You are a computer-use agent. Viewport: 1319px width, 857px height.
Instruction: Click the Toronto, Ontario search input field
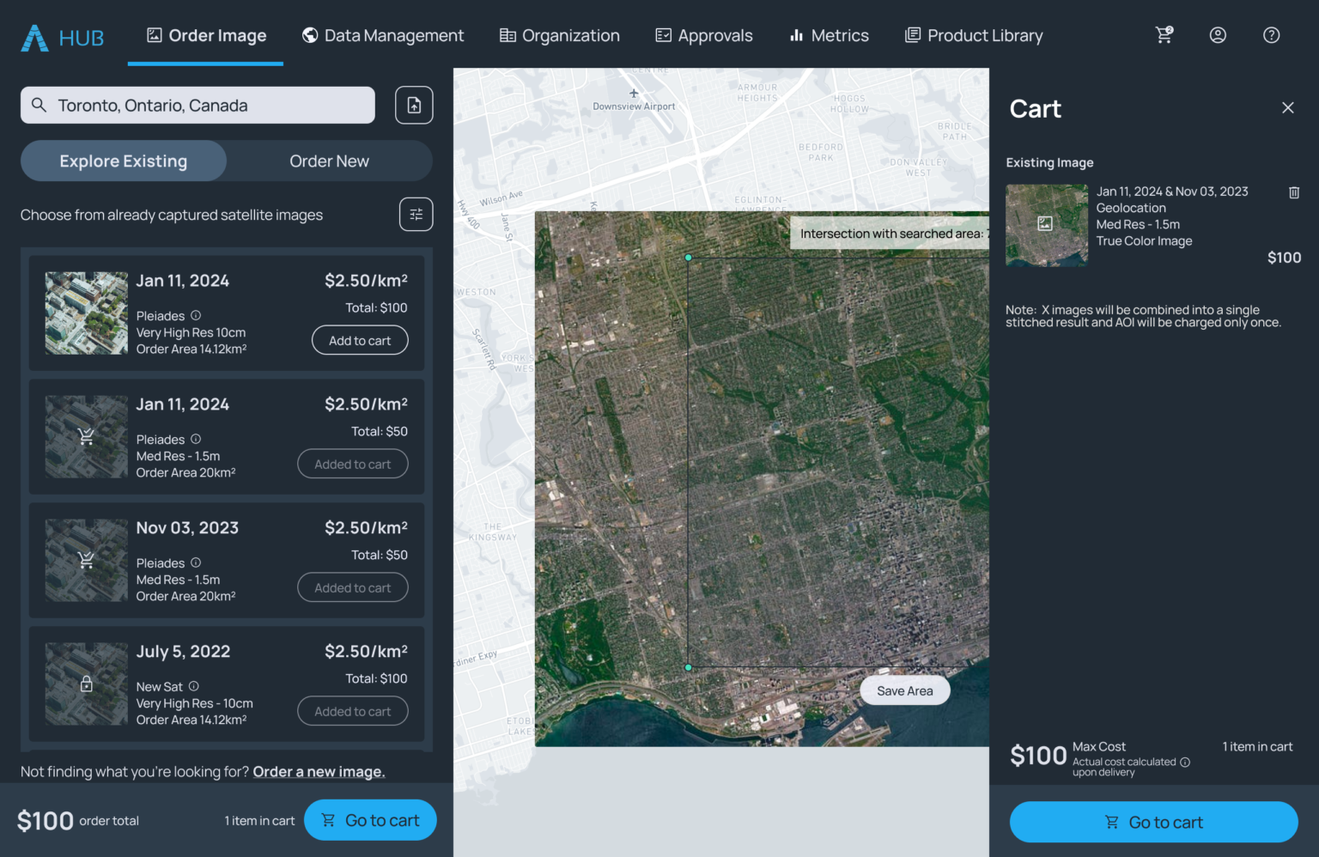tap(198, 105)
